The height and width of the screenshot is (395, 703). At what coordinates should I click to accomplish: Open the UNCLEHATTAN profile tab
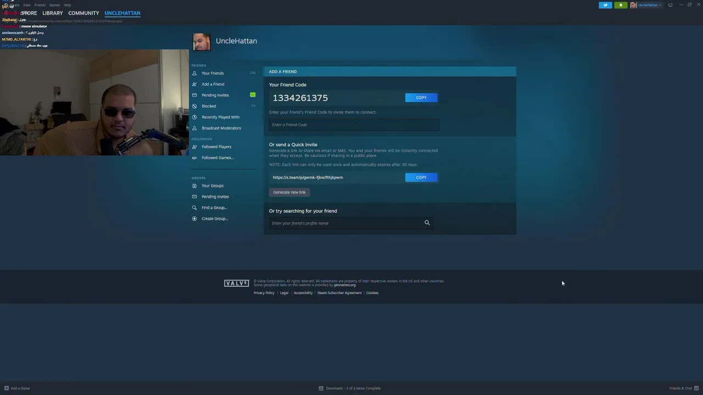122,13
